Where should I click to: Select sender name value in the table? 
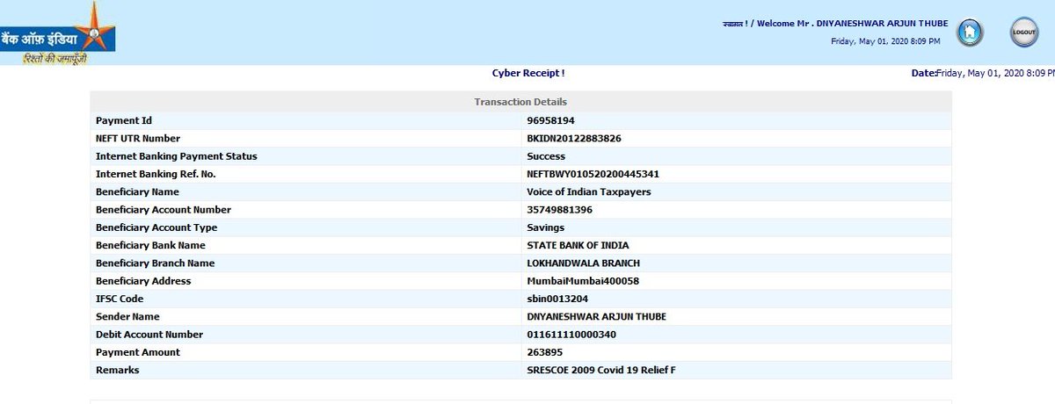tap(596, 316)
